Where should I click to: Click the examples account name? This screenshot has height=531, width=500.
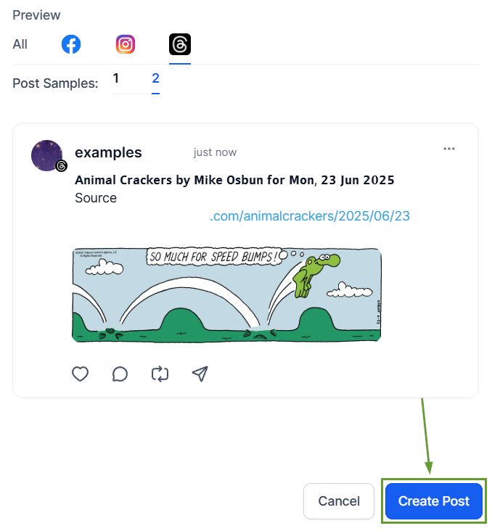tap(108, 152)
